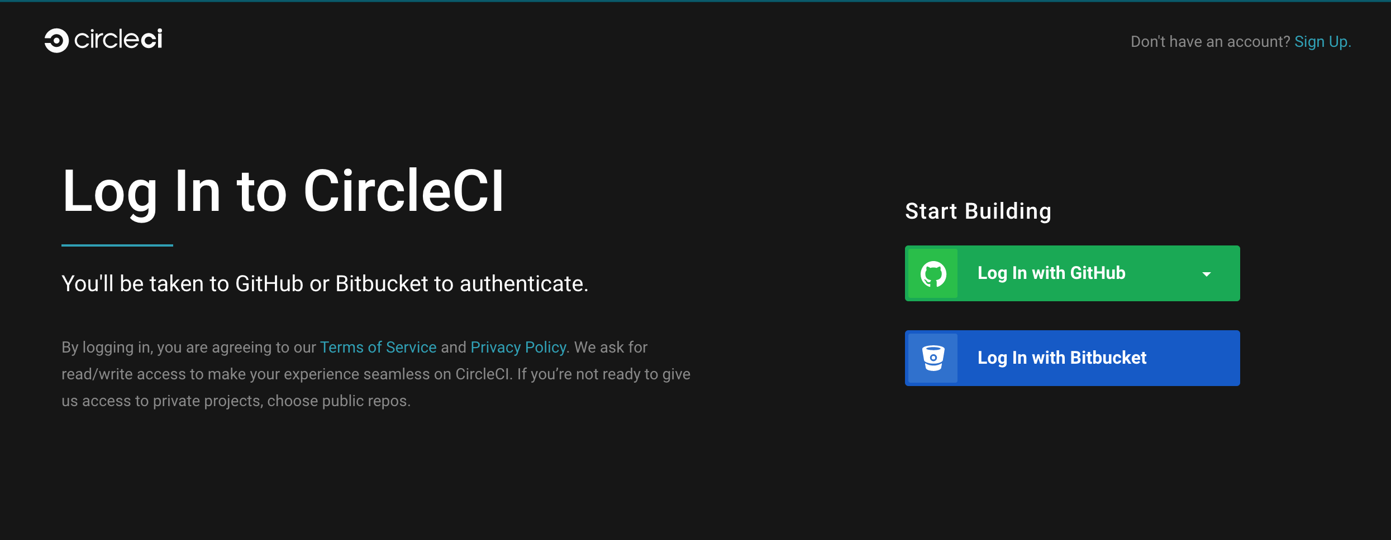Image resolution: width=1391 pixels, height=540 pixels.
Task: Click the "Log In to CircleCI" heading
Action: [x=283, y=191]
